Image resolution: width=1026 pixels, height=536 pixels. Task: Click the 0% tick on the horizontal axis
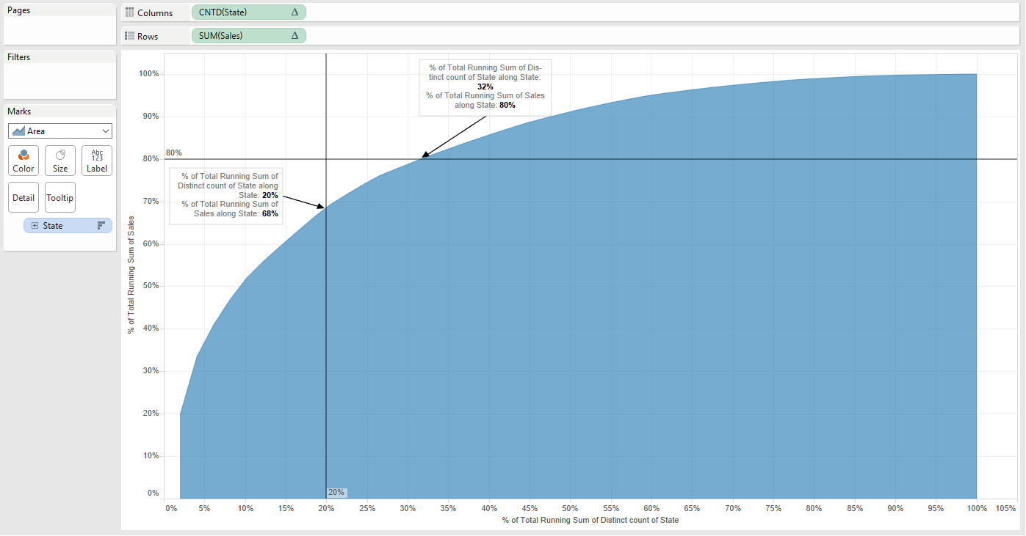coord(171,508)
